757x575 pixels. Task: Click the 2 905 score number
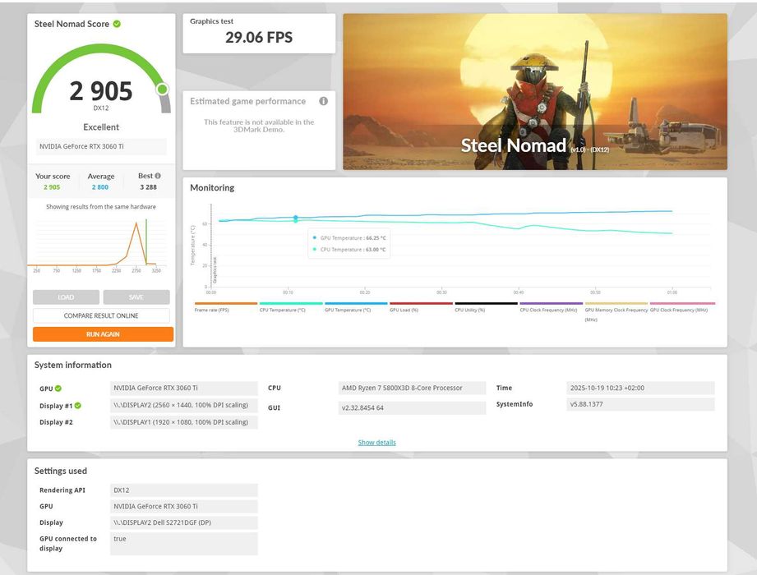[x=101, y=90]
